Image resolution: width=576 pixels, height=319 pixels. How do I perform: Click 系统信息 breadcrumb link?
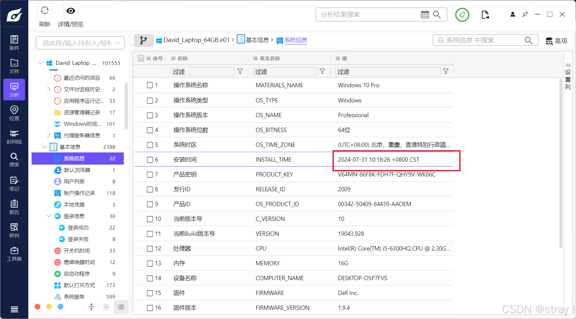point(296,40)
